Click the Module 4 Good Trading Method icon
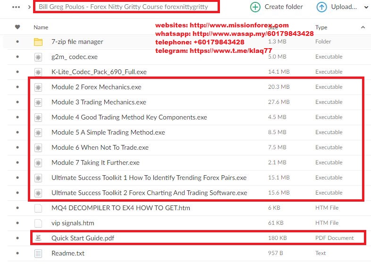 [38, 118]
